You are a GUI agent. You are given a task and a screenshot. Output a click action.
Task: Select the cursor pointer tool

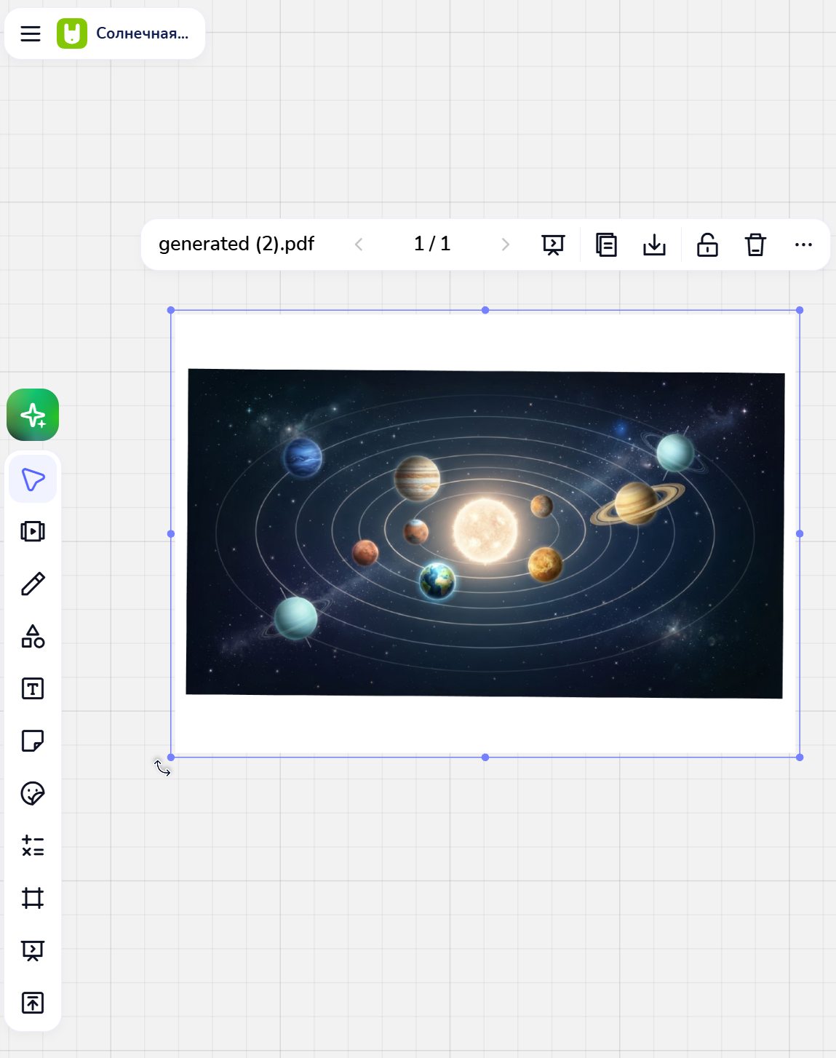pyautogui.click(x=33, y=479)
